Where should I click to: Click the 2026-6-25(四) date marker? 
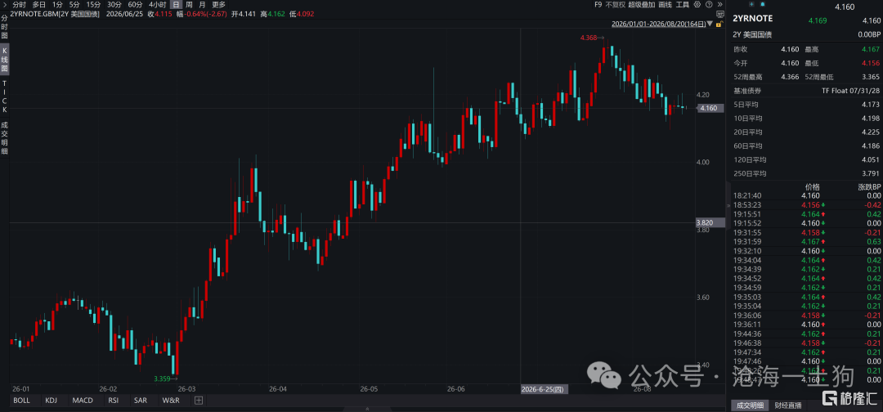pos(545,389)
